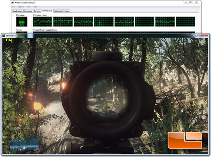The width and height of the screenshot is (211, 157).
Task: Select the Performance tab
Action: (47, 11)
